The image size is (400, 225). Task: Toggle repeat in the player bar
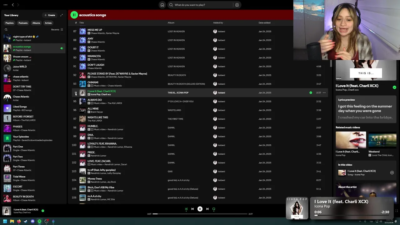click(214, 209)
